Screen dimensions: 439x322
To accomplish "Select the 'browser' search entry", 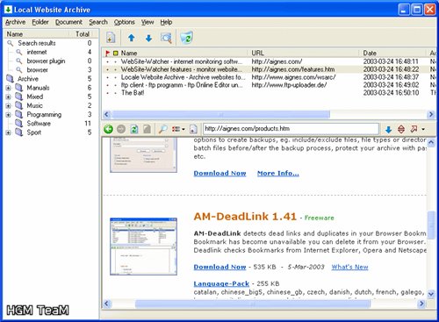I will 37,70.
